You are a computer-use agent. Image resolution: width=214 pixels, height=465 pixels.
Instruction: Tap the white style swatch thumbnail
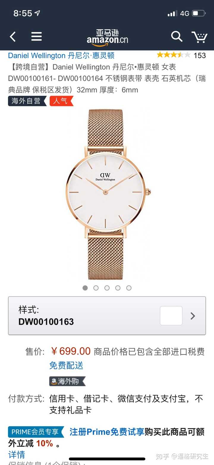[x=171, y=316]
